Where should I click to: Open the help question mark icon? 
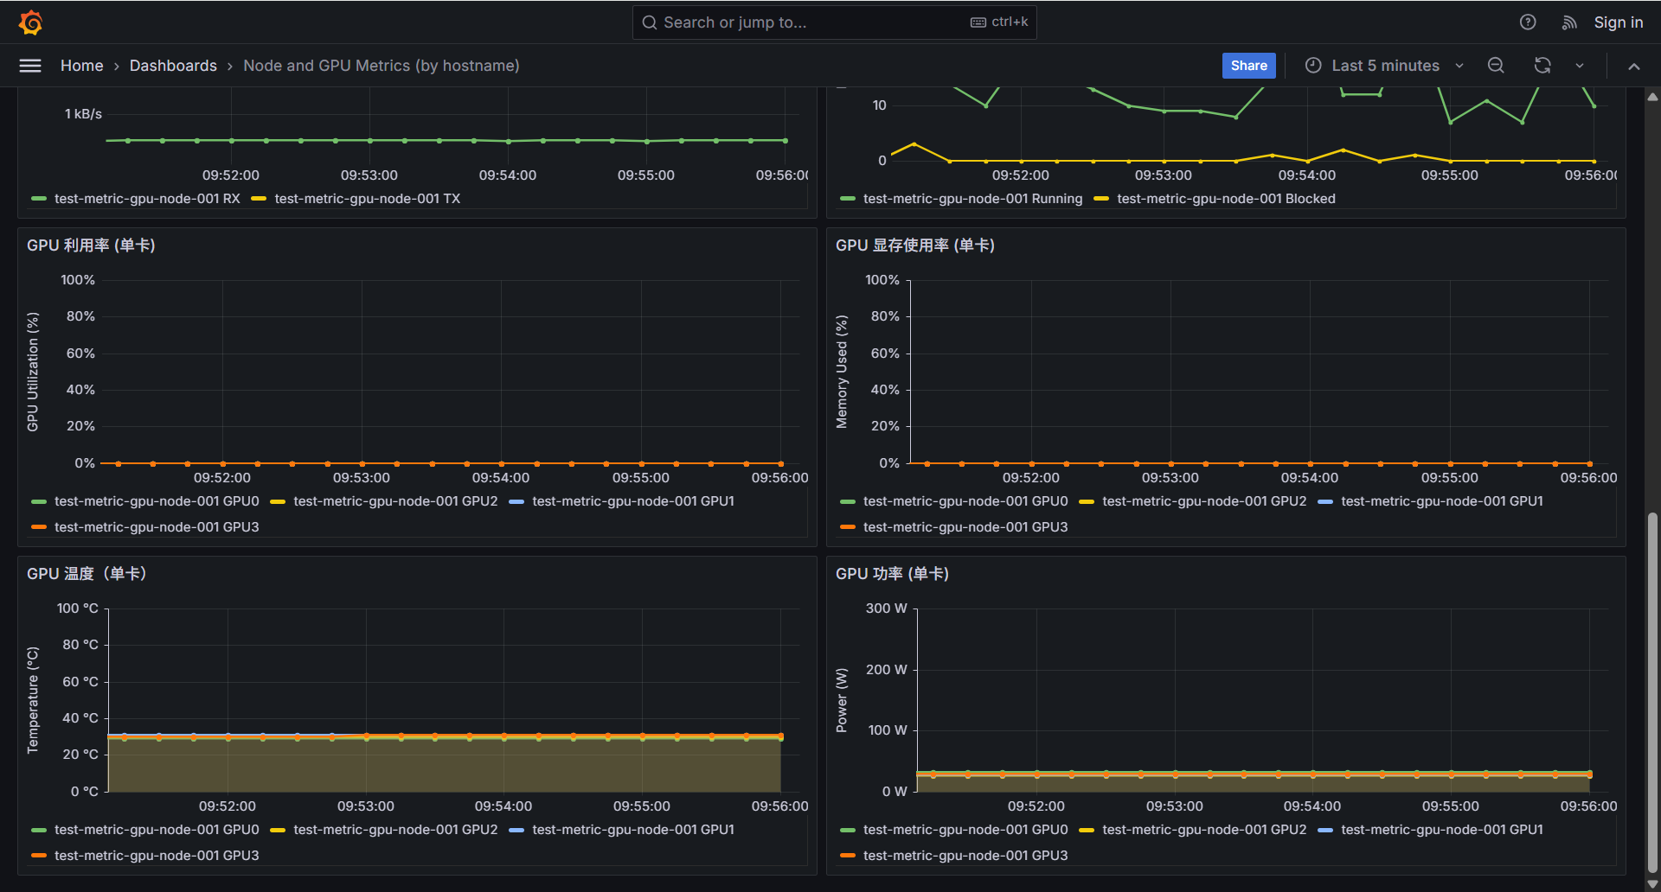coord(1528,22)
